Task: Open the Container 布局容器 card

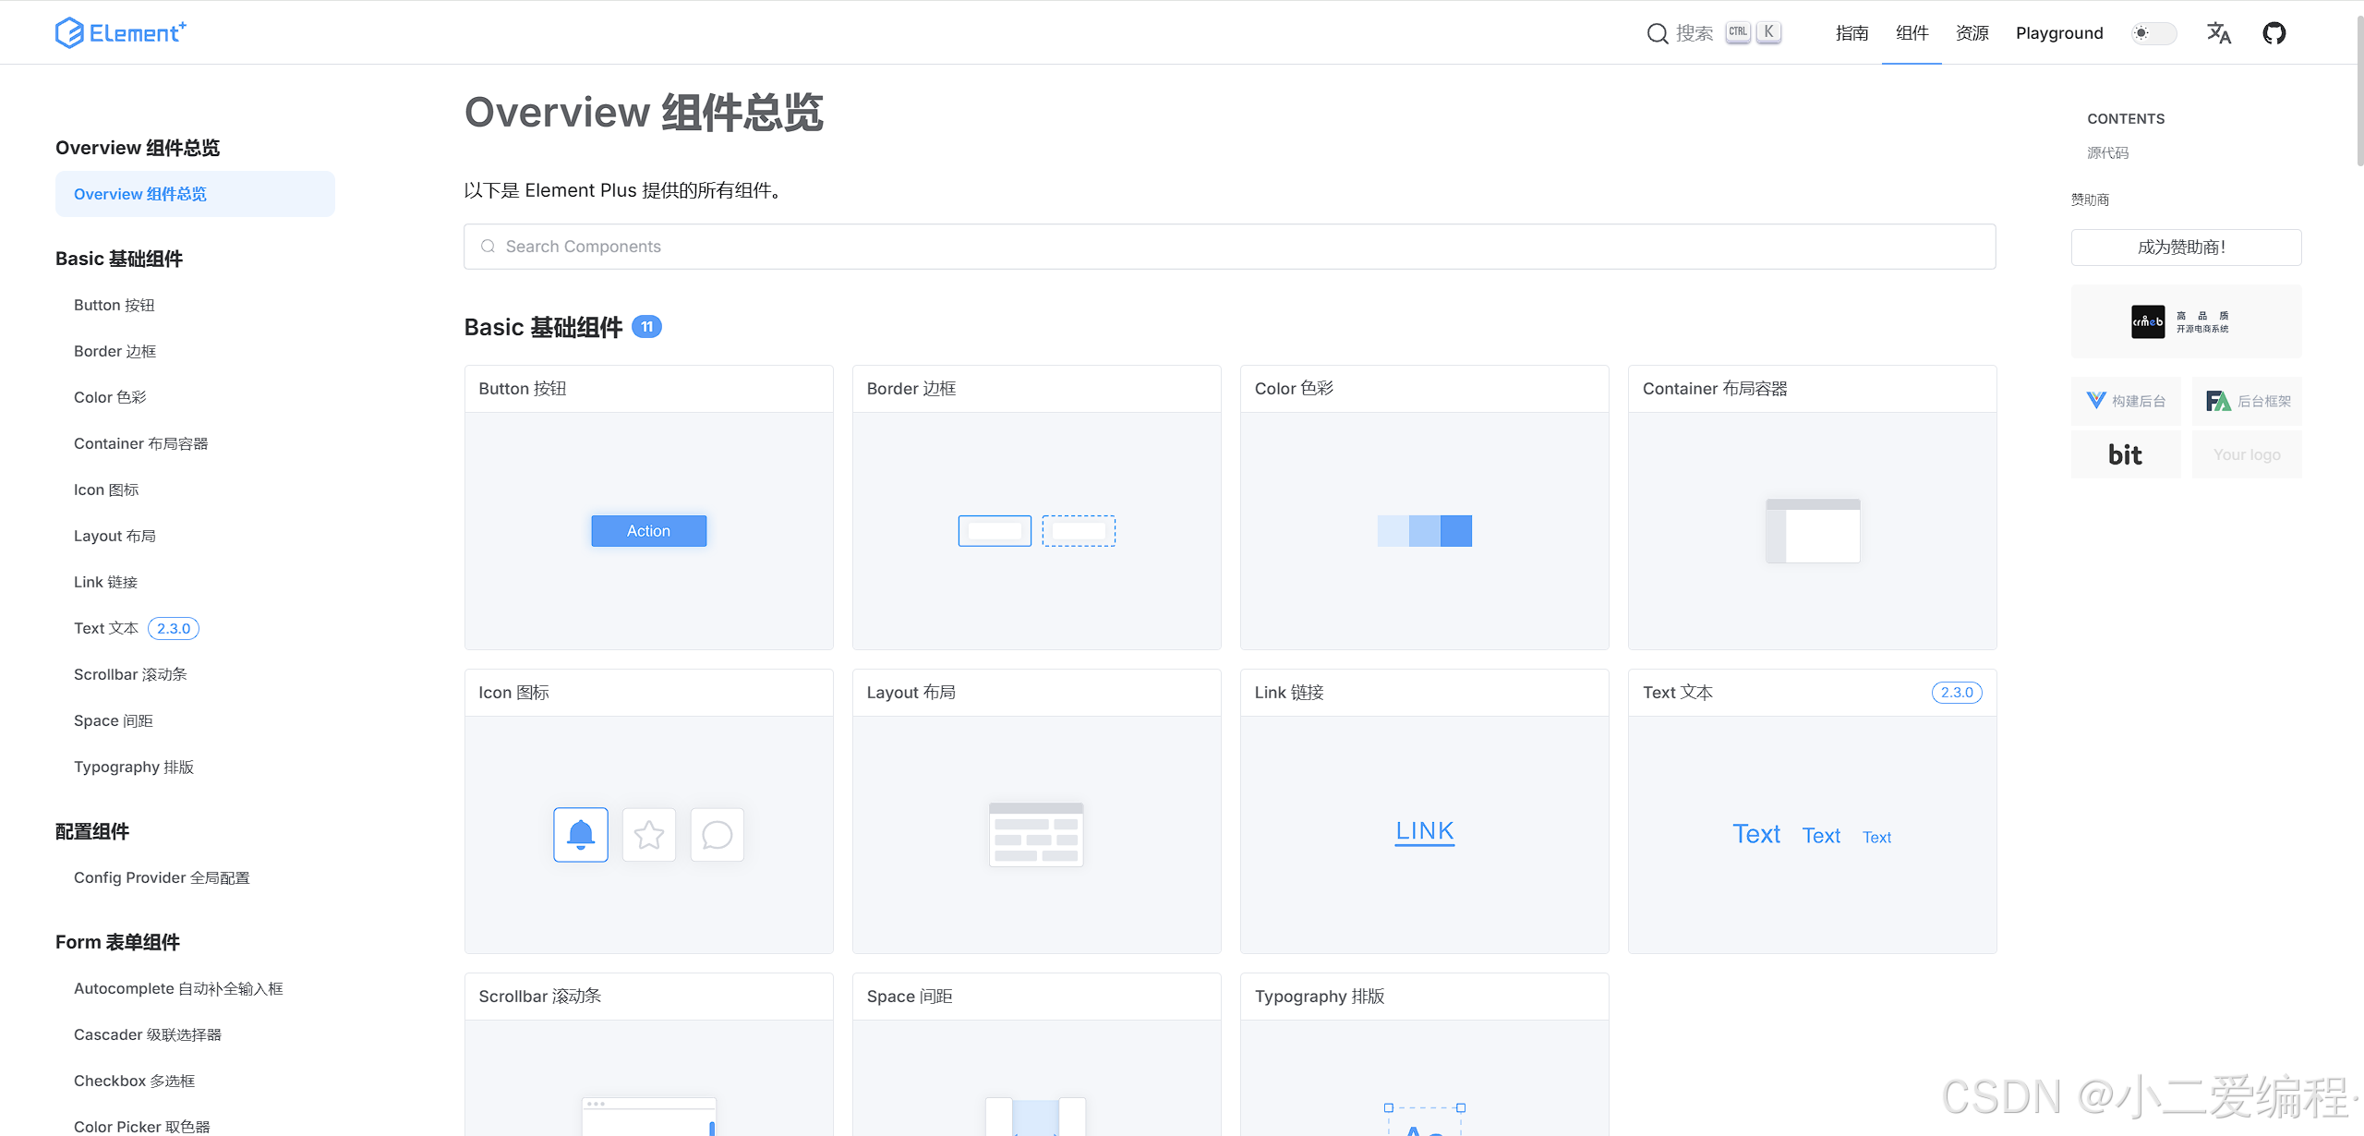Action: click(x=1811, y=507)
